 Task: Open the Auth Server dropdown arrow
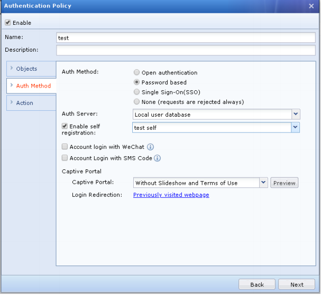[x=296, y=114]
